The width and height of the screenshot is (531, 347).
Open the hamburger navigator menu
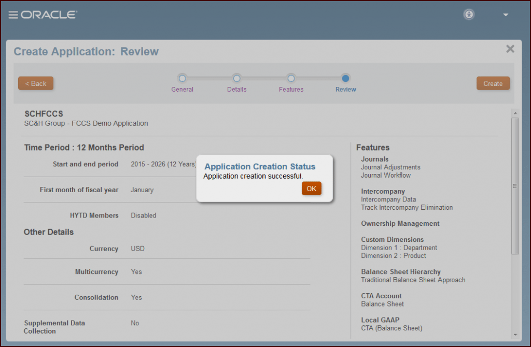(13, 15)
